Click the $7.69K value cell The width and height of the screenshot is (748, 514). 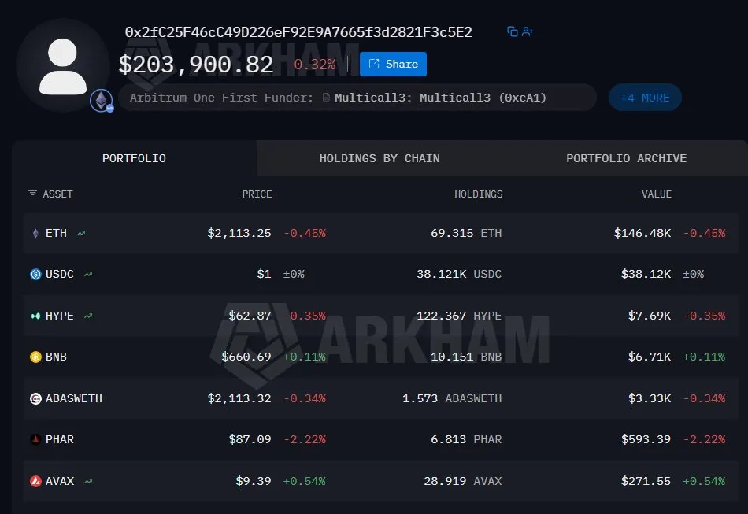650,316
